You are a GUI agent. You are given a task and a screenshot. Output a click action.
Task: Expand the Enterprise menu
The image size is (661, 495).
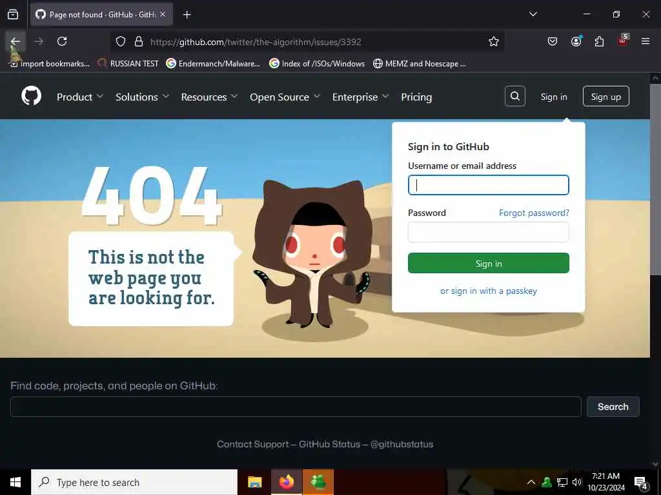(360, 97)
